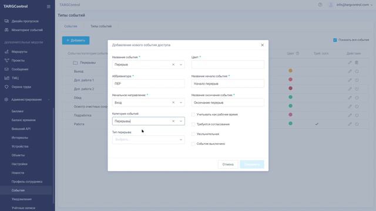Open the Тип перерыва dropdown
The height and width of the screenshot is (211, 376).
(x=149, y=139)
